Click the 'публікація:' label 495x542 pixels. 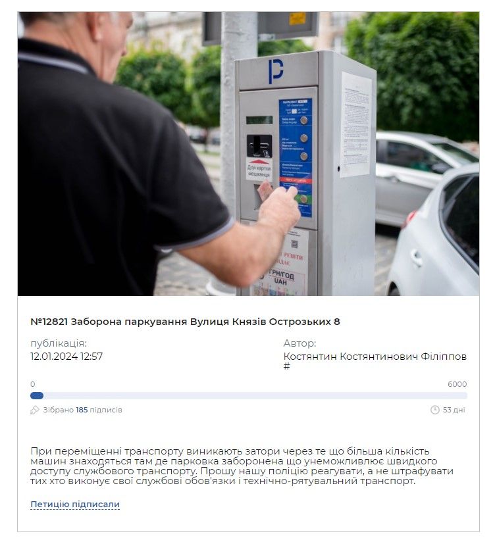(59, 343)
